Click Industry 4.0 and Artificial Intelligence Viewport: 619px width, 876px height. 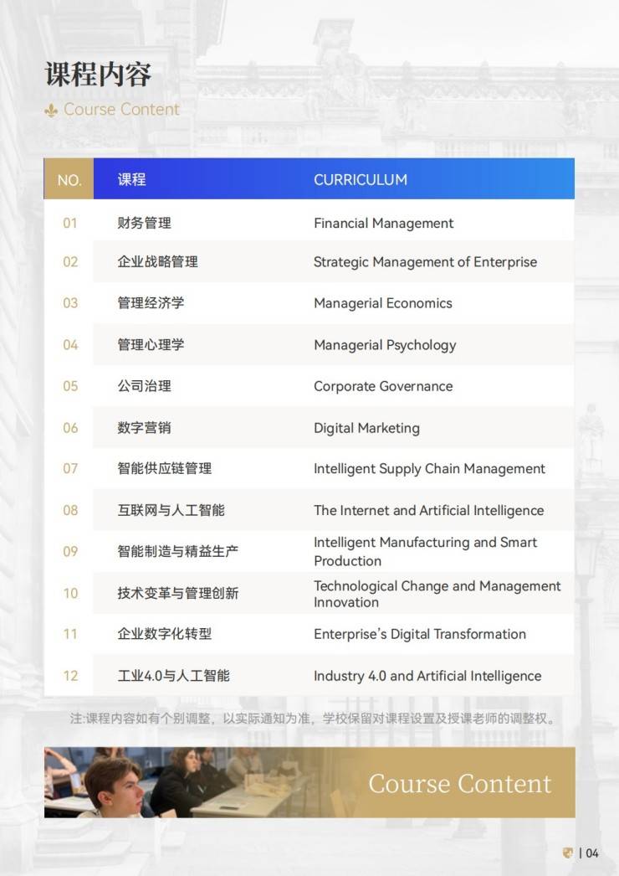tap(427, 676)
